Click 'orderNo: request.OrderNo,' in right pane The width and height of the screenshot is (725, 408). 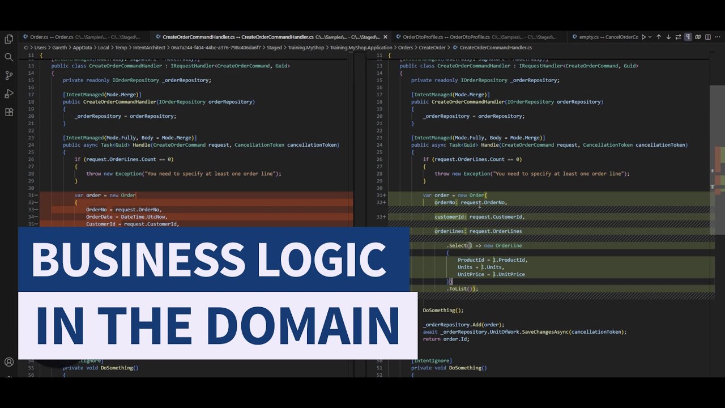click(471, 202)
